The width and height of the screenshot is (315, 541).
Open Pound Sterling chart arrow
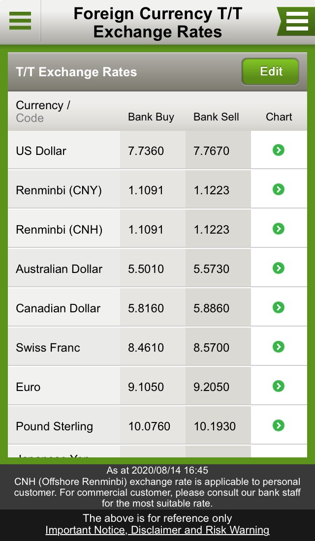279,425
